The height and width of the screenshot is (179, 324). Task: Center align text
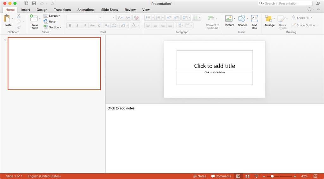pyautogui.click(x=155, y=25)
